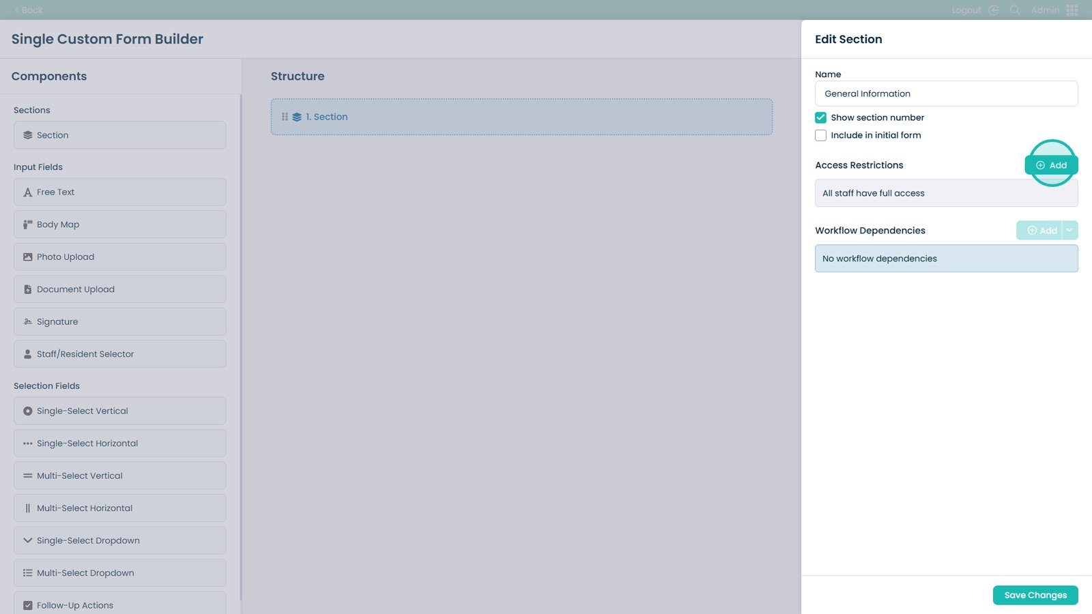This screenshot has width=1092, height=614.
Task: Save the section with Save Changes
Action: [x=1035, y=595]
